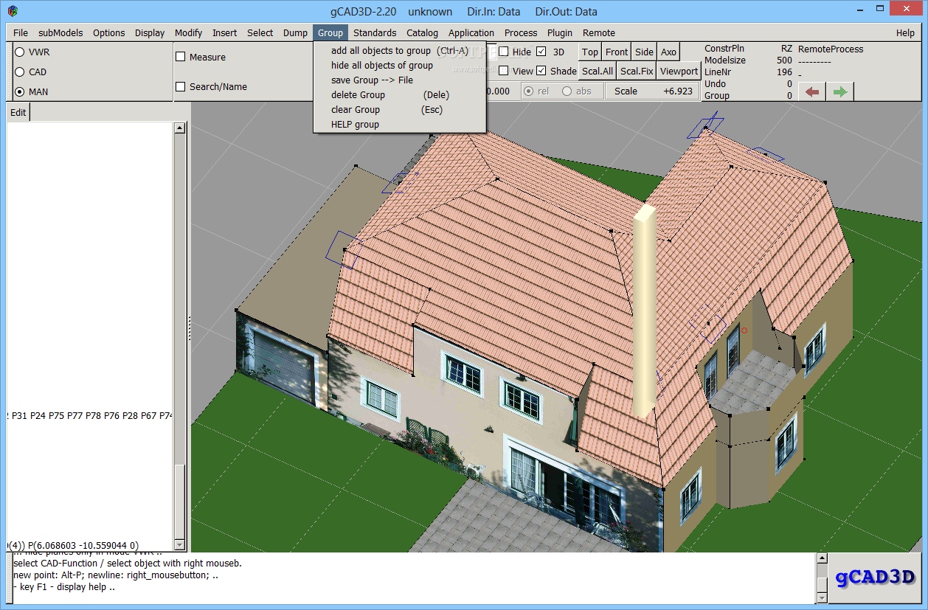Viewport: 928px width, 610px height.
Task: Switch to Top view
Action: pyautogui.click(x=590, y=52)
